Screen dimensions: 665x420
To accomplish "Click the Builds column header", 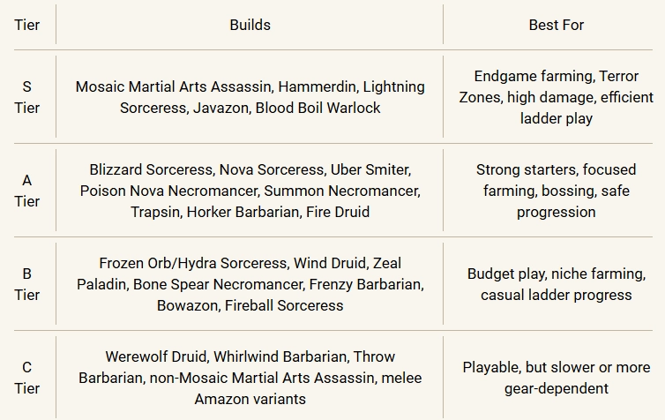I will coord(250,25).
